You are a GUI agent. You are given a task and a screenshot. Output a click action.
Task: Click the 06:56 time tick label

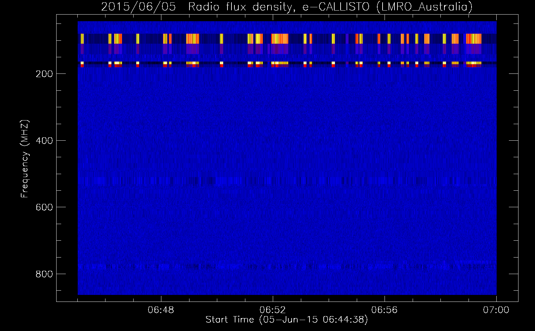(385, 310)
